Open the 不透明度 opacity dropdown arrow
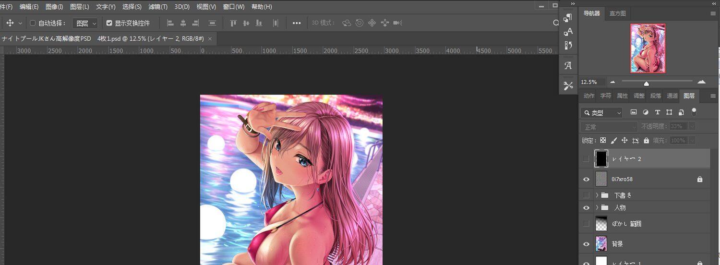The image size is (720, 265). [692, 126]
